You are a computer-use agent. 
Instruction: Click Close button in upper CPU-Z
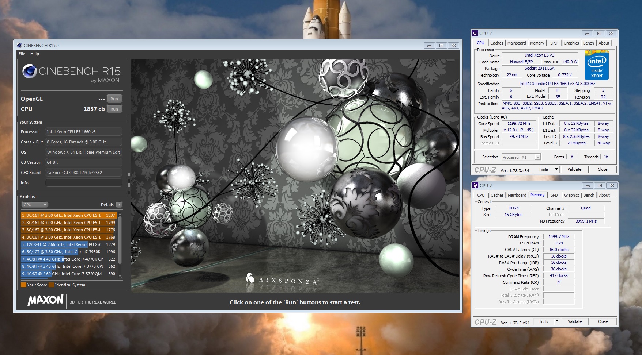[x=603, y=170]
